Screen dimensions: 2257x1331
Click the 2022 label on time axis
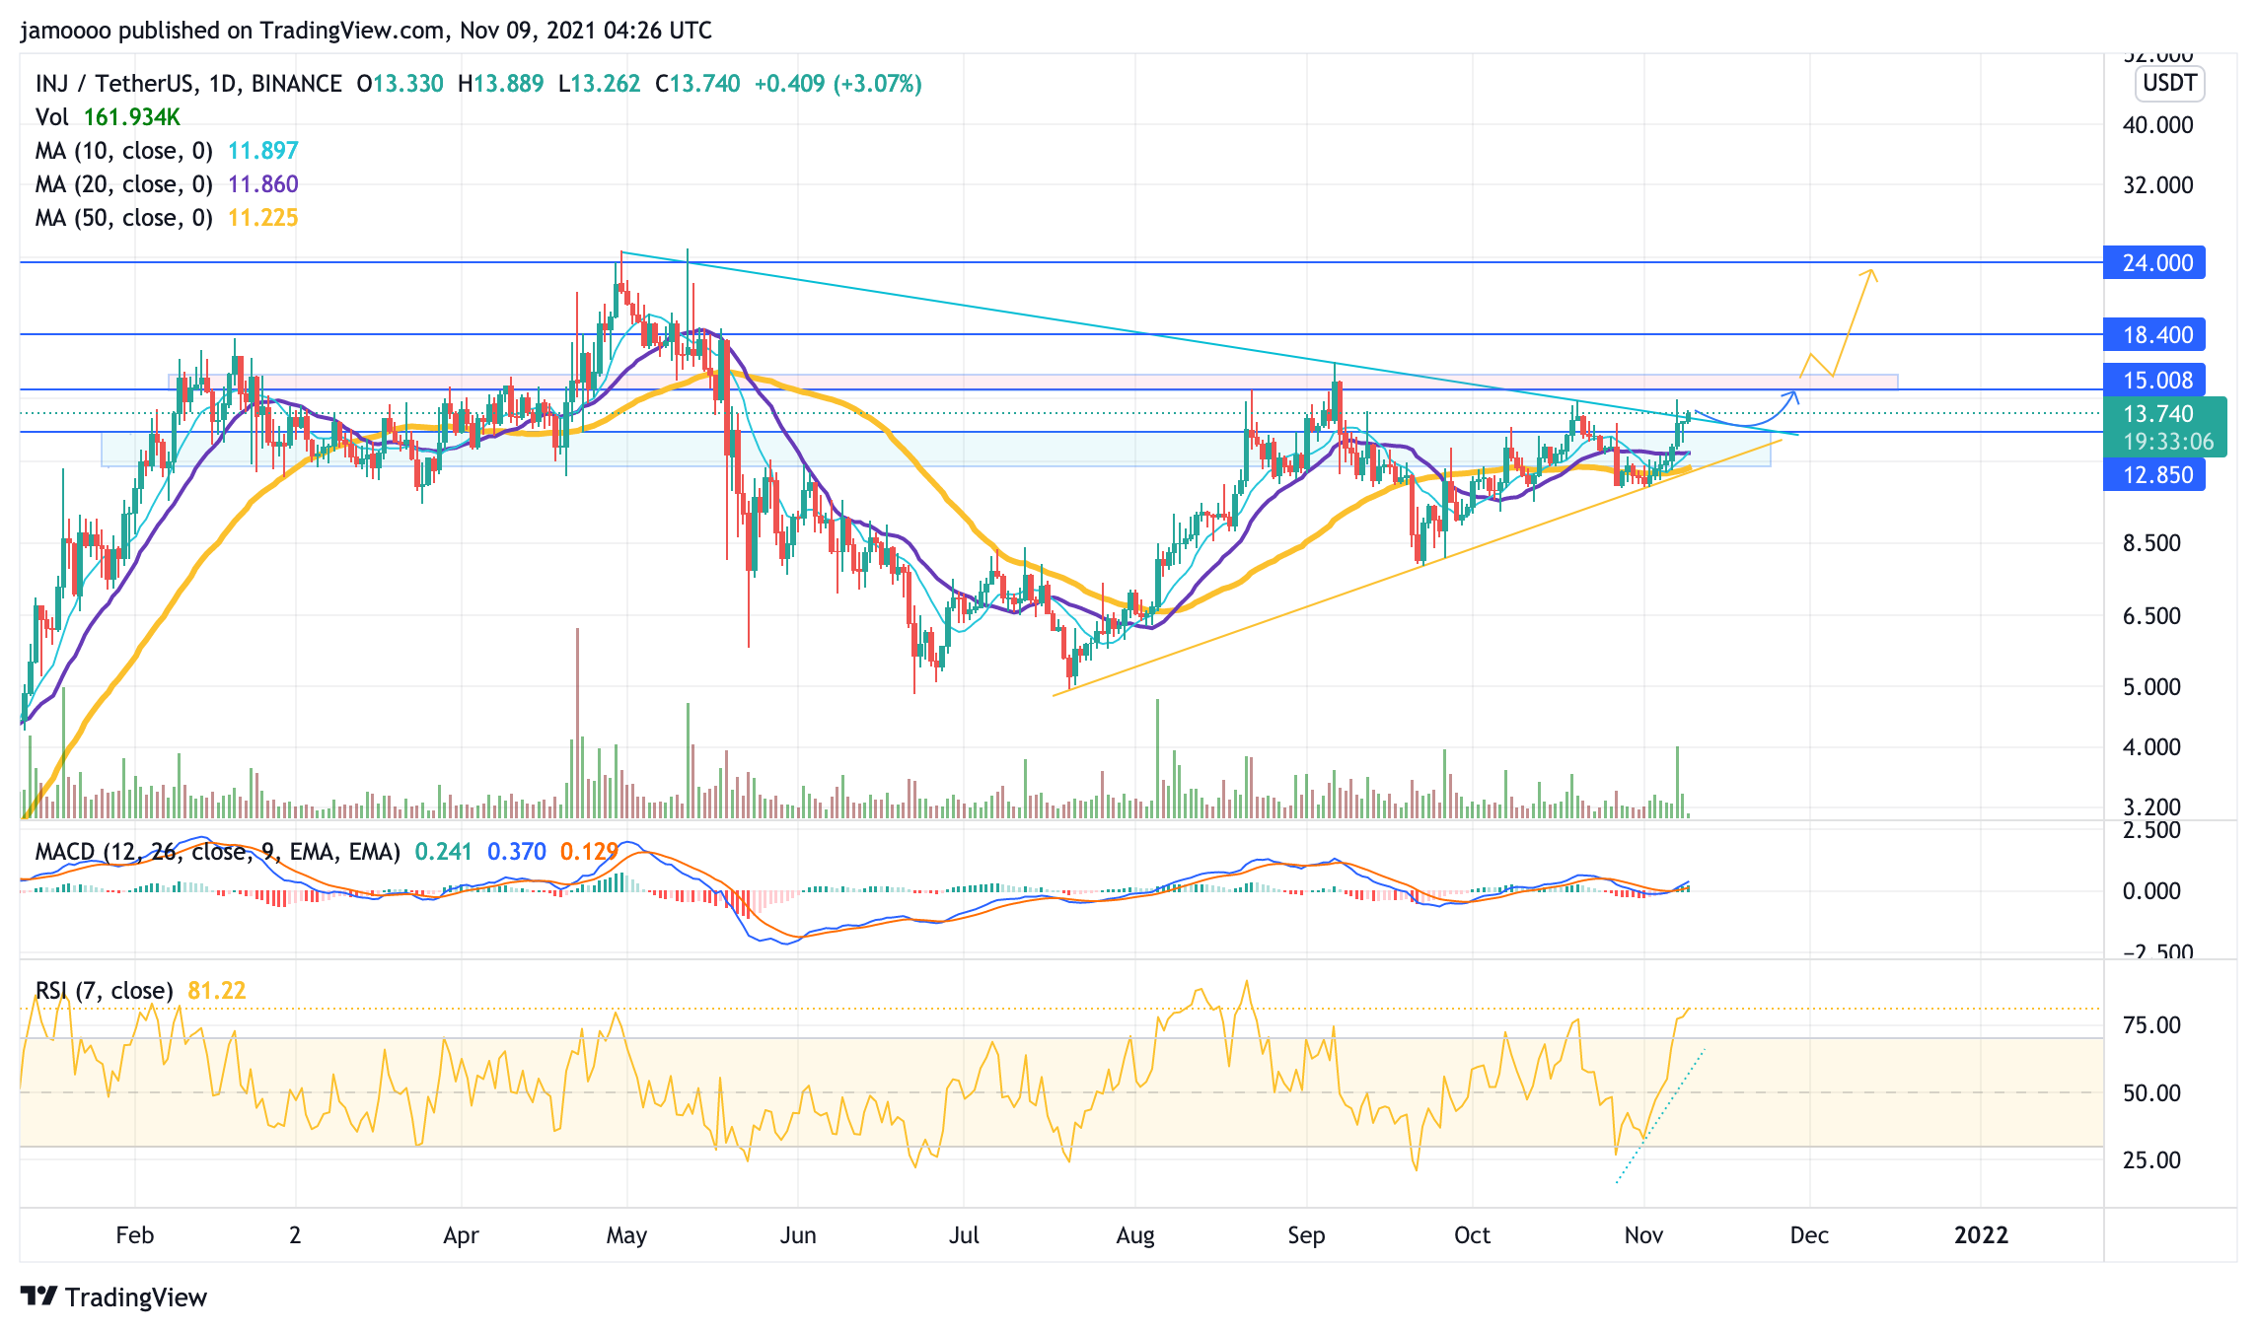coord(1982,1235)
